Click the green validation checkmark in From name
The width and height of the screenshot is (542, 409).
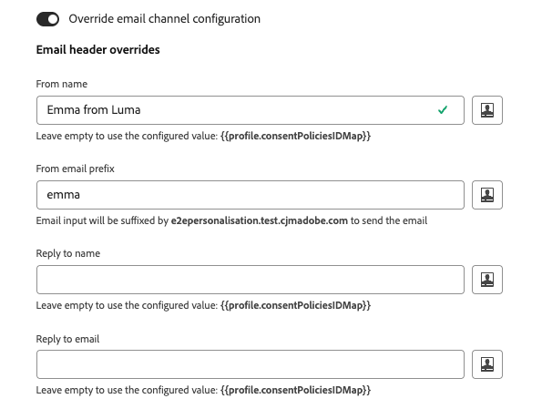coord(443,110)
